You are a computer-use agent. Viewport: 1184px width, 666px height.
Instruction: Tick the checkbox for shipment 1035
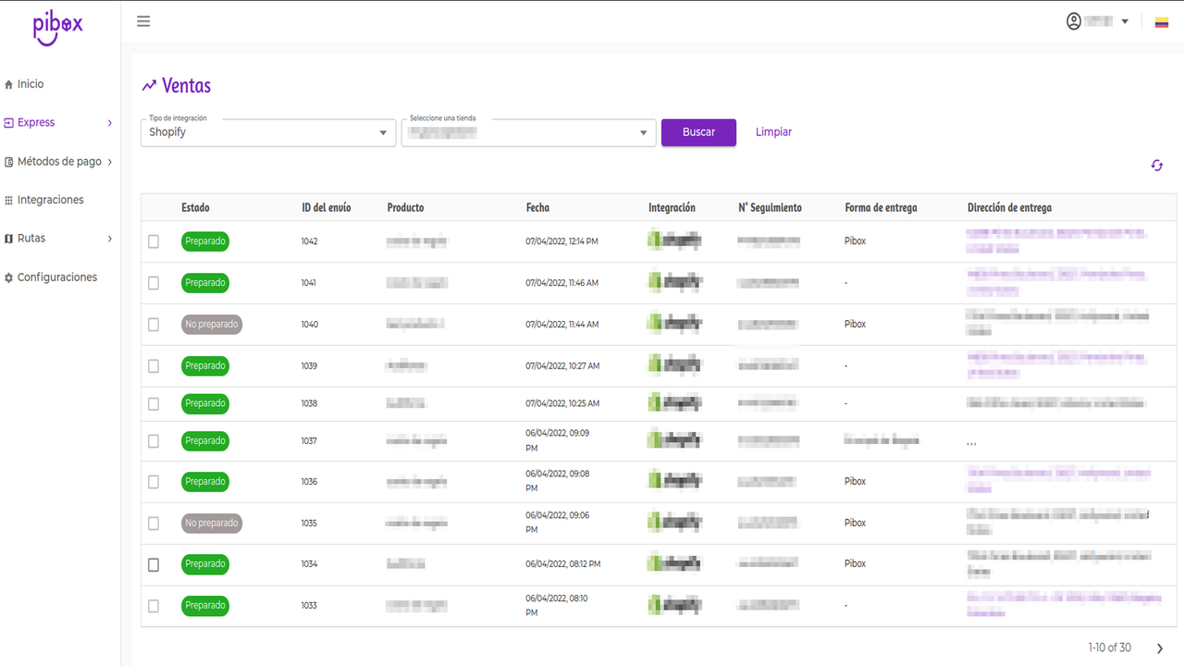(x=154, y=523)
